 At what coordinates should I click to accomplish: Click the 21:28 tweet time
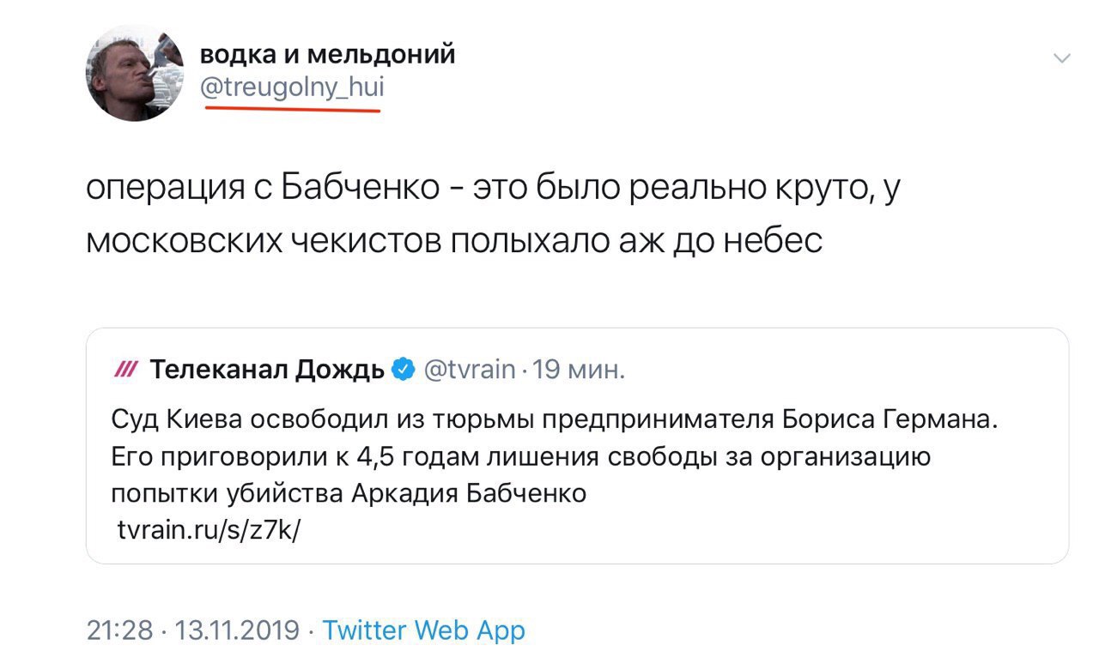click(118, 630)
